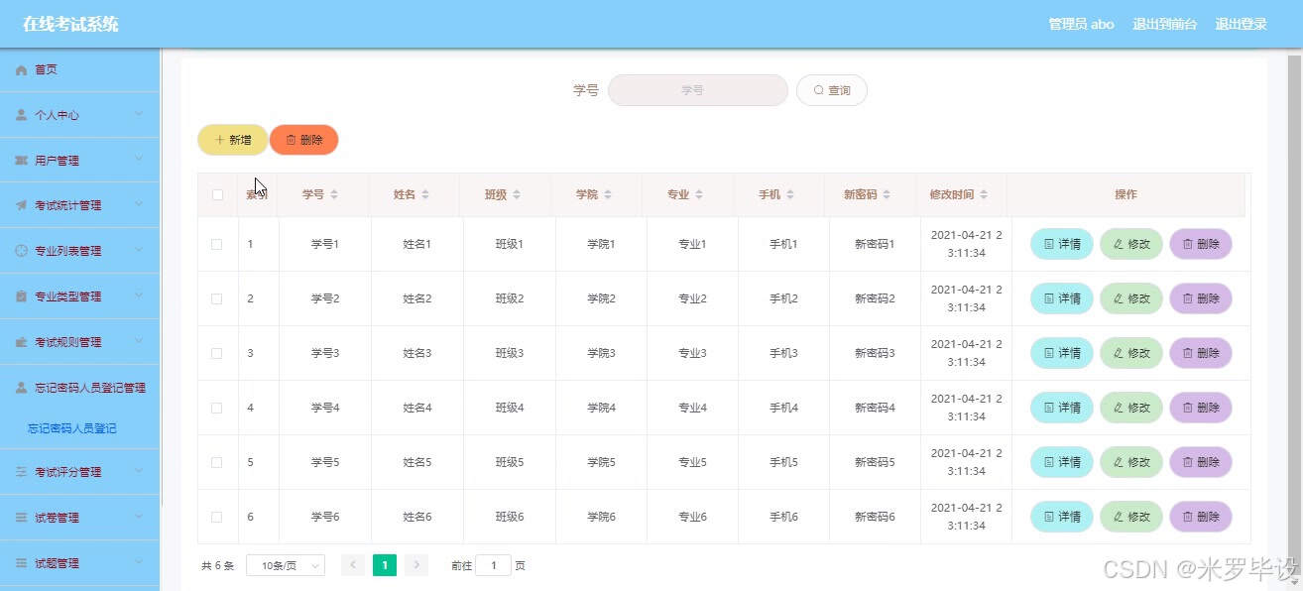Check the row checkbox for 学号4
The image size is (1303, 591).
point(217,408)
